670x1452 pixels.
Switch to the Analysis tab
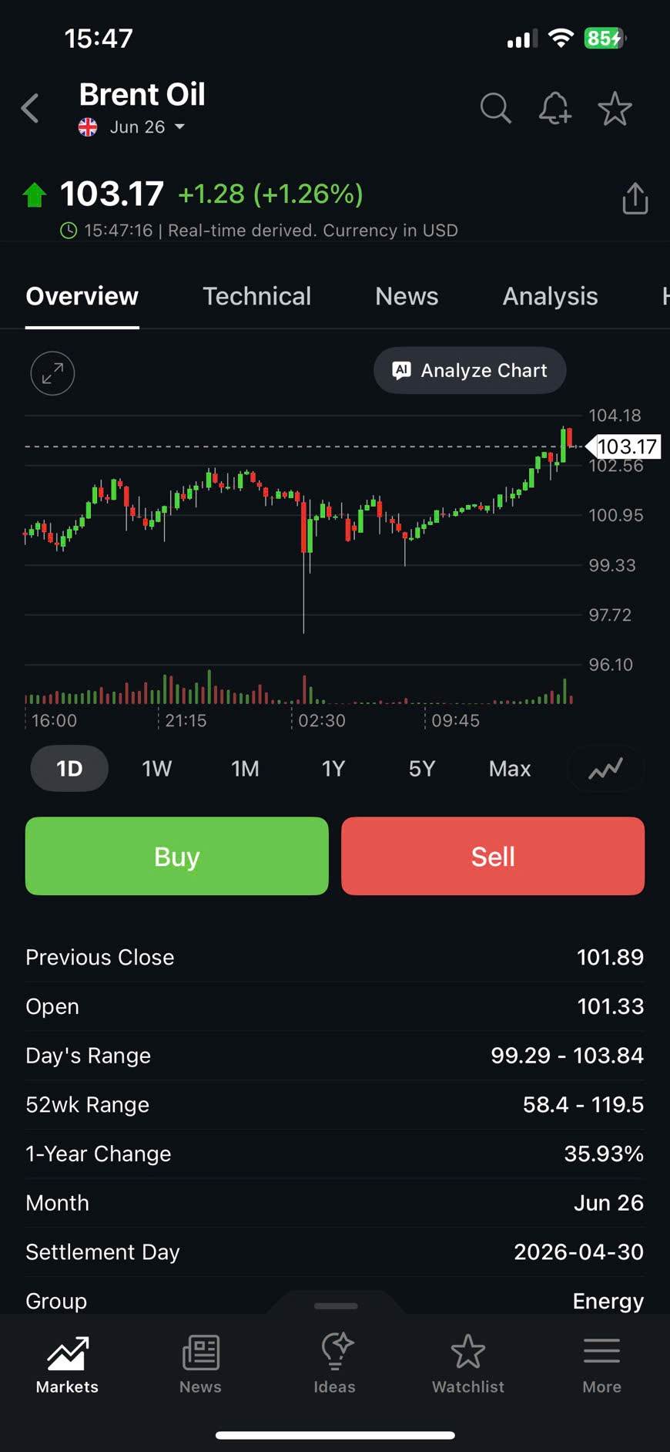point(550,297)
